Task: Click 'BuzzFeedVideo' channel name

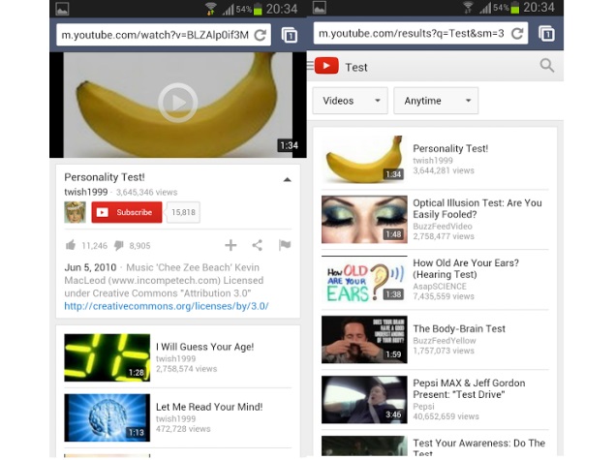Action: click(x=443, y=227)
